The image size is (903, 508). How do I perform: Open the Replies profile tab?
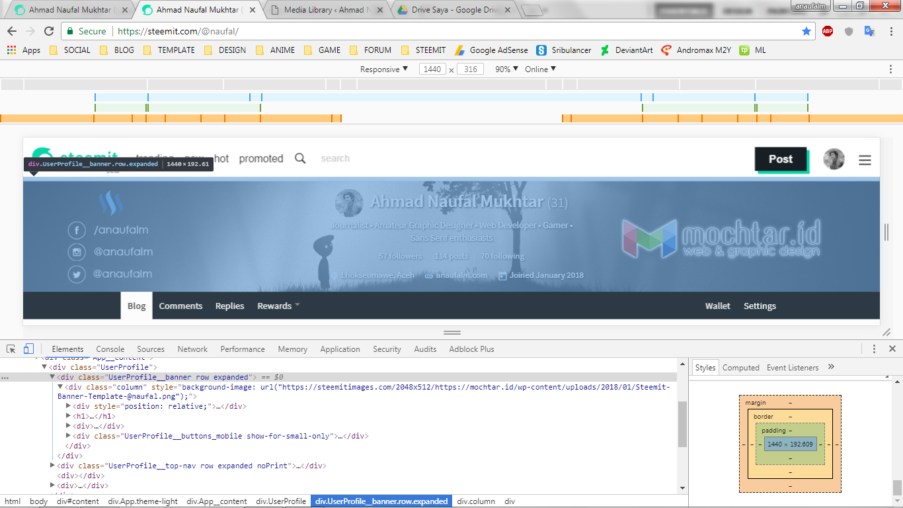tap(229, 306)
